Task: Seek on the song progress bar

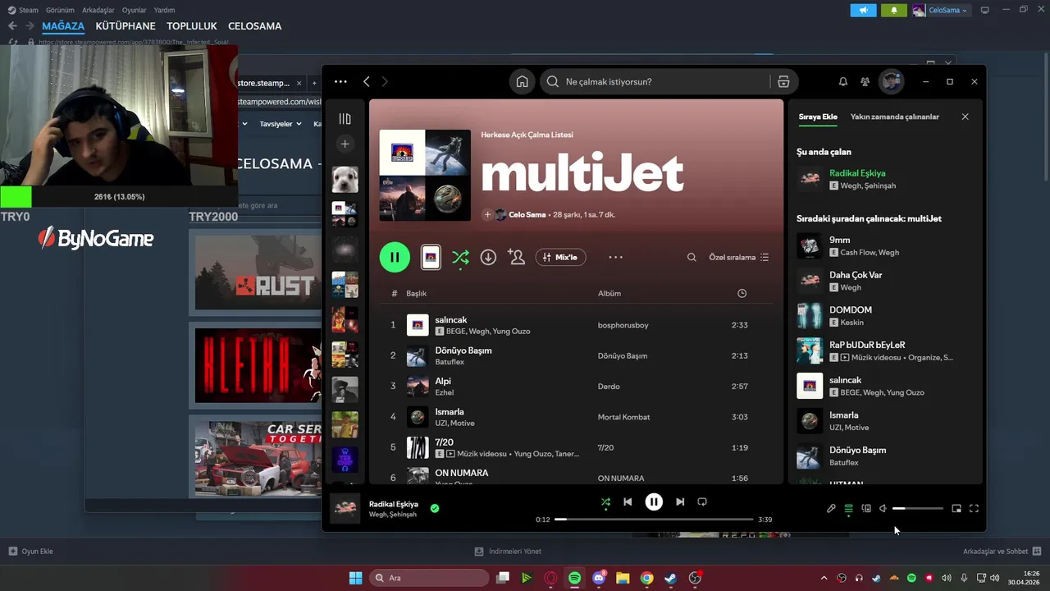Action: point(654,520)
